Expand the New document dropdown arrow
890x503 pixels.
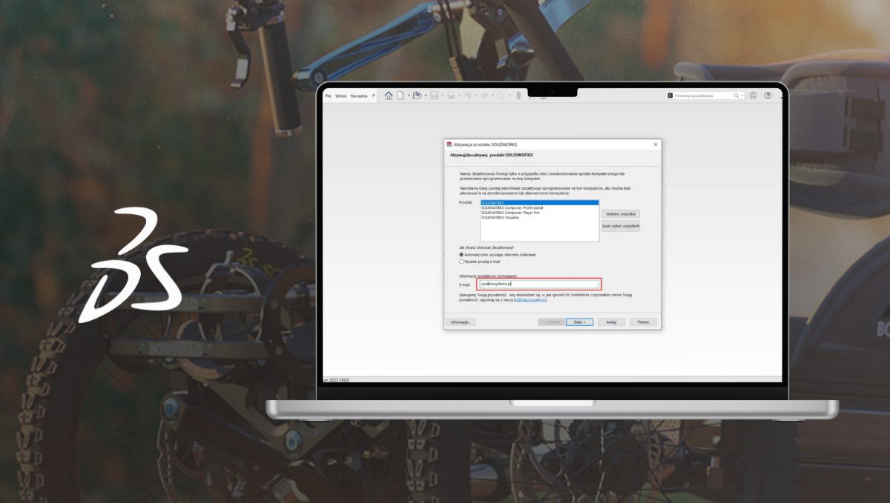tap(409, 96)
